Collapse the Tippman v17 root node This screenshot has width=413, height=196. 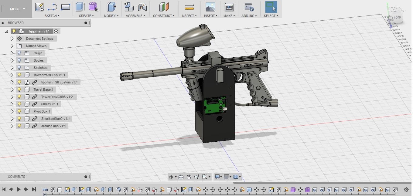tap(6, 31)
